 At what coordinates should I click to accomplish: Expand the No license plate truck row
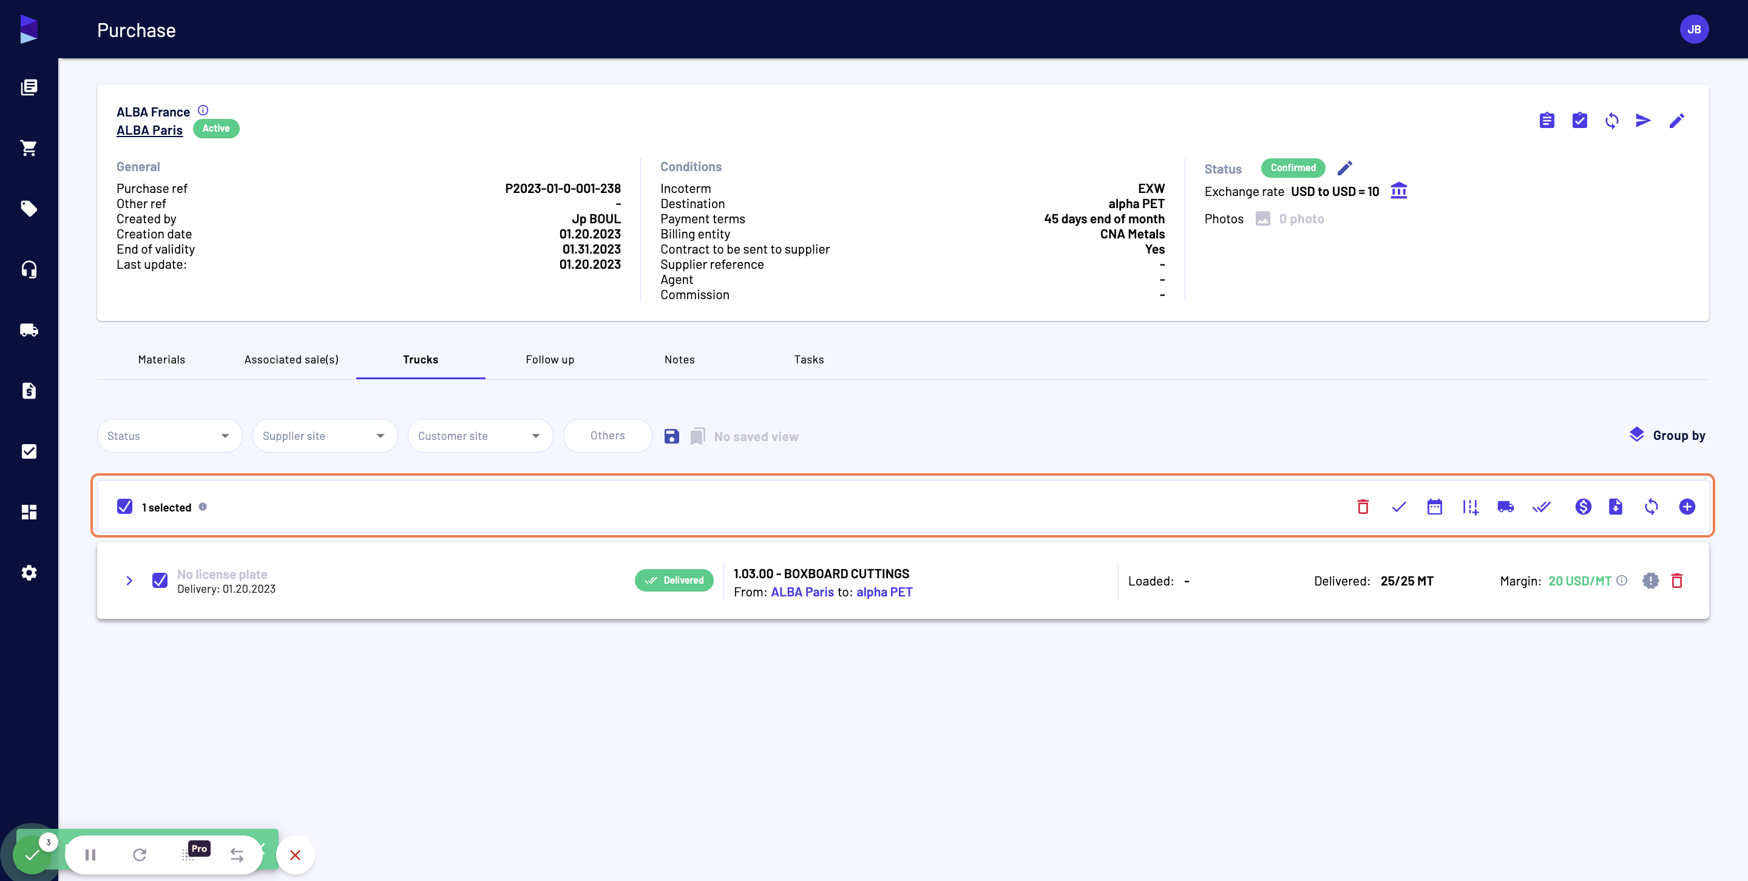[x=129, y=581]
